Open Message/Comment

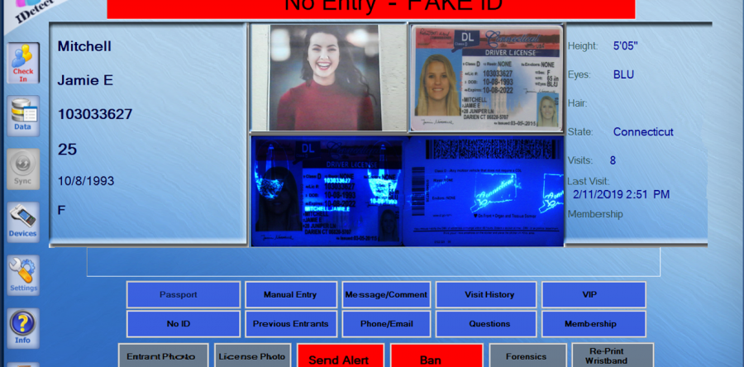[386, 294]
